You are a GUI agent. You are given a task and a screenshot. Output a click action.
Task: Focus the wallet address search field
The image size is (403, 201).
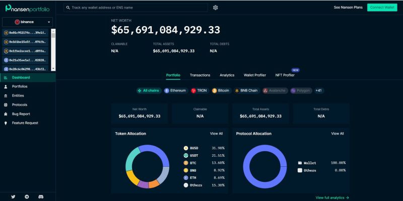[x=136, y=8]
